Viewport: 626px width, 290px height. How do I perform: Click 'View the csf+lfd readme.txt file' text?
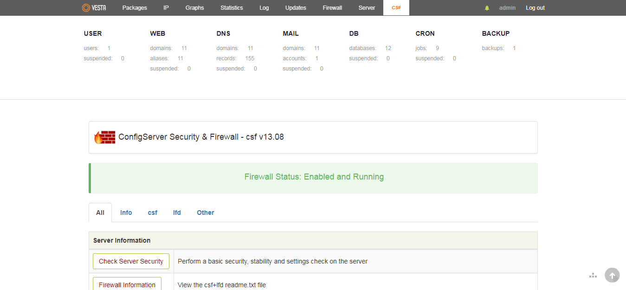222,285
